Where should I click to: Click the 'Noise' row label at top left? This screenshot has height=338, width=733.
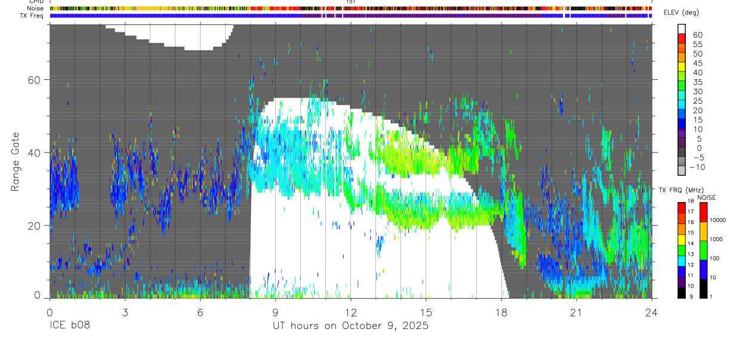click(x=36, y=8)
